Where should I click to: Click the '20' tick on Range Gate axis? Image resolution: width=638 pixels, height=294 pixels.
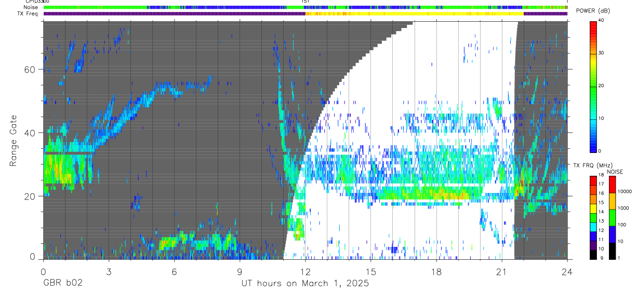coord(30,196)
